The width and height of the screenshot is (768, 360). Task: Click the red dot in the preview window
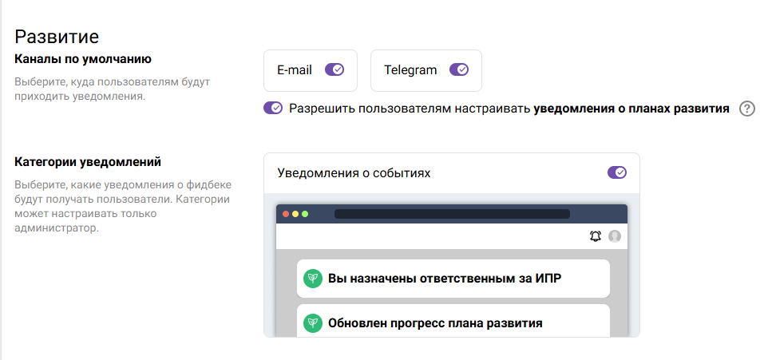coord(286,214)
